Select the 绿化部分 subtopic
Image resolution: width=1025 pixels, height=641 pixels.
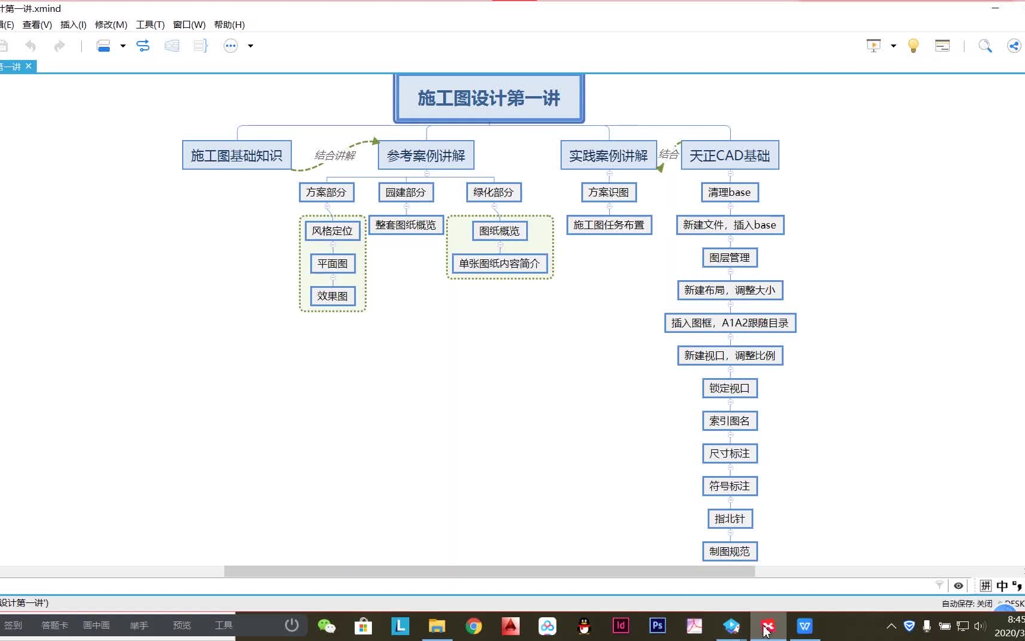(x=494, y=192)
